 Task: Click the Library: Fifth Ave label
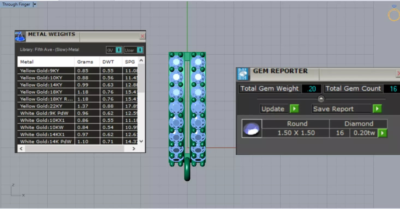click(49, 50)
